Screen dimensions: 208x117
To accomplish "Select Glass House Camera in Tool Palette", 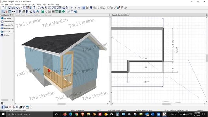I will click(7, 22).
